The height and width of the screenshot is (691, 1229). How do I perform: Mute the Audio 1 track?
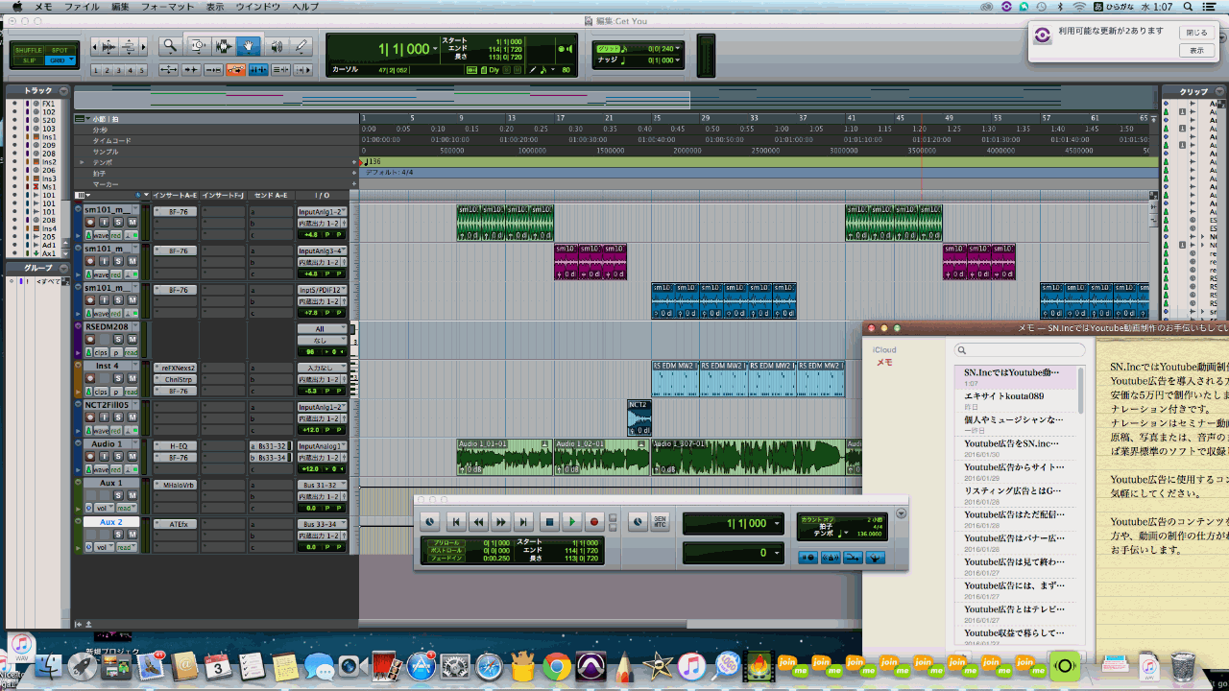(x=133, y=457)
